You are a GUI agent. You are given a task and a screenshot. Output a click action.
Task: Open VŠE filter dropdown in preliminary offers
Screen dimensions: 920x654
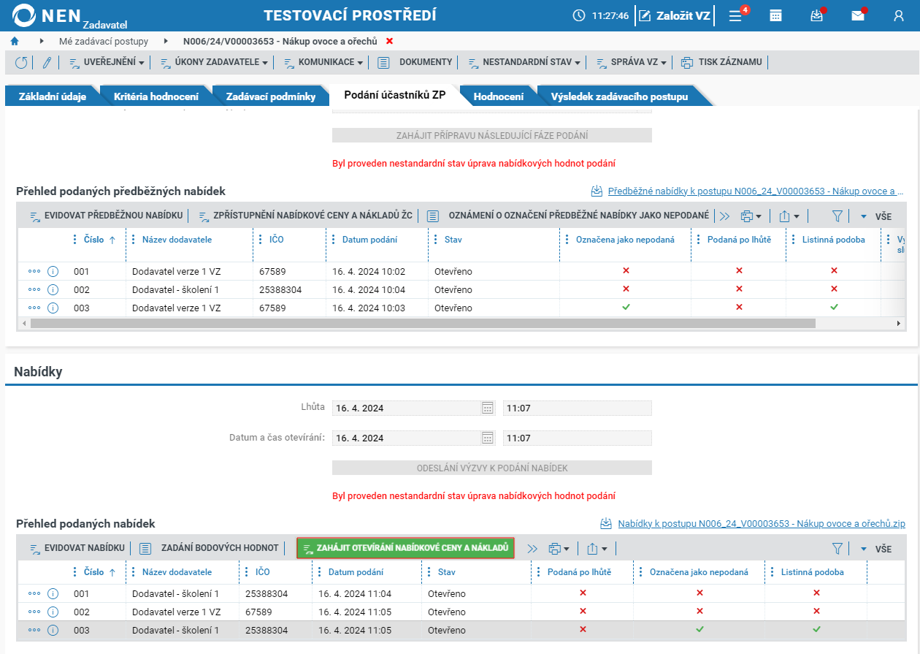point(875,217)
